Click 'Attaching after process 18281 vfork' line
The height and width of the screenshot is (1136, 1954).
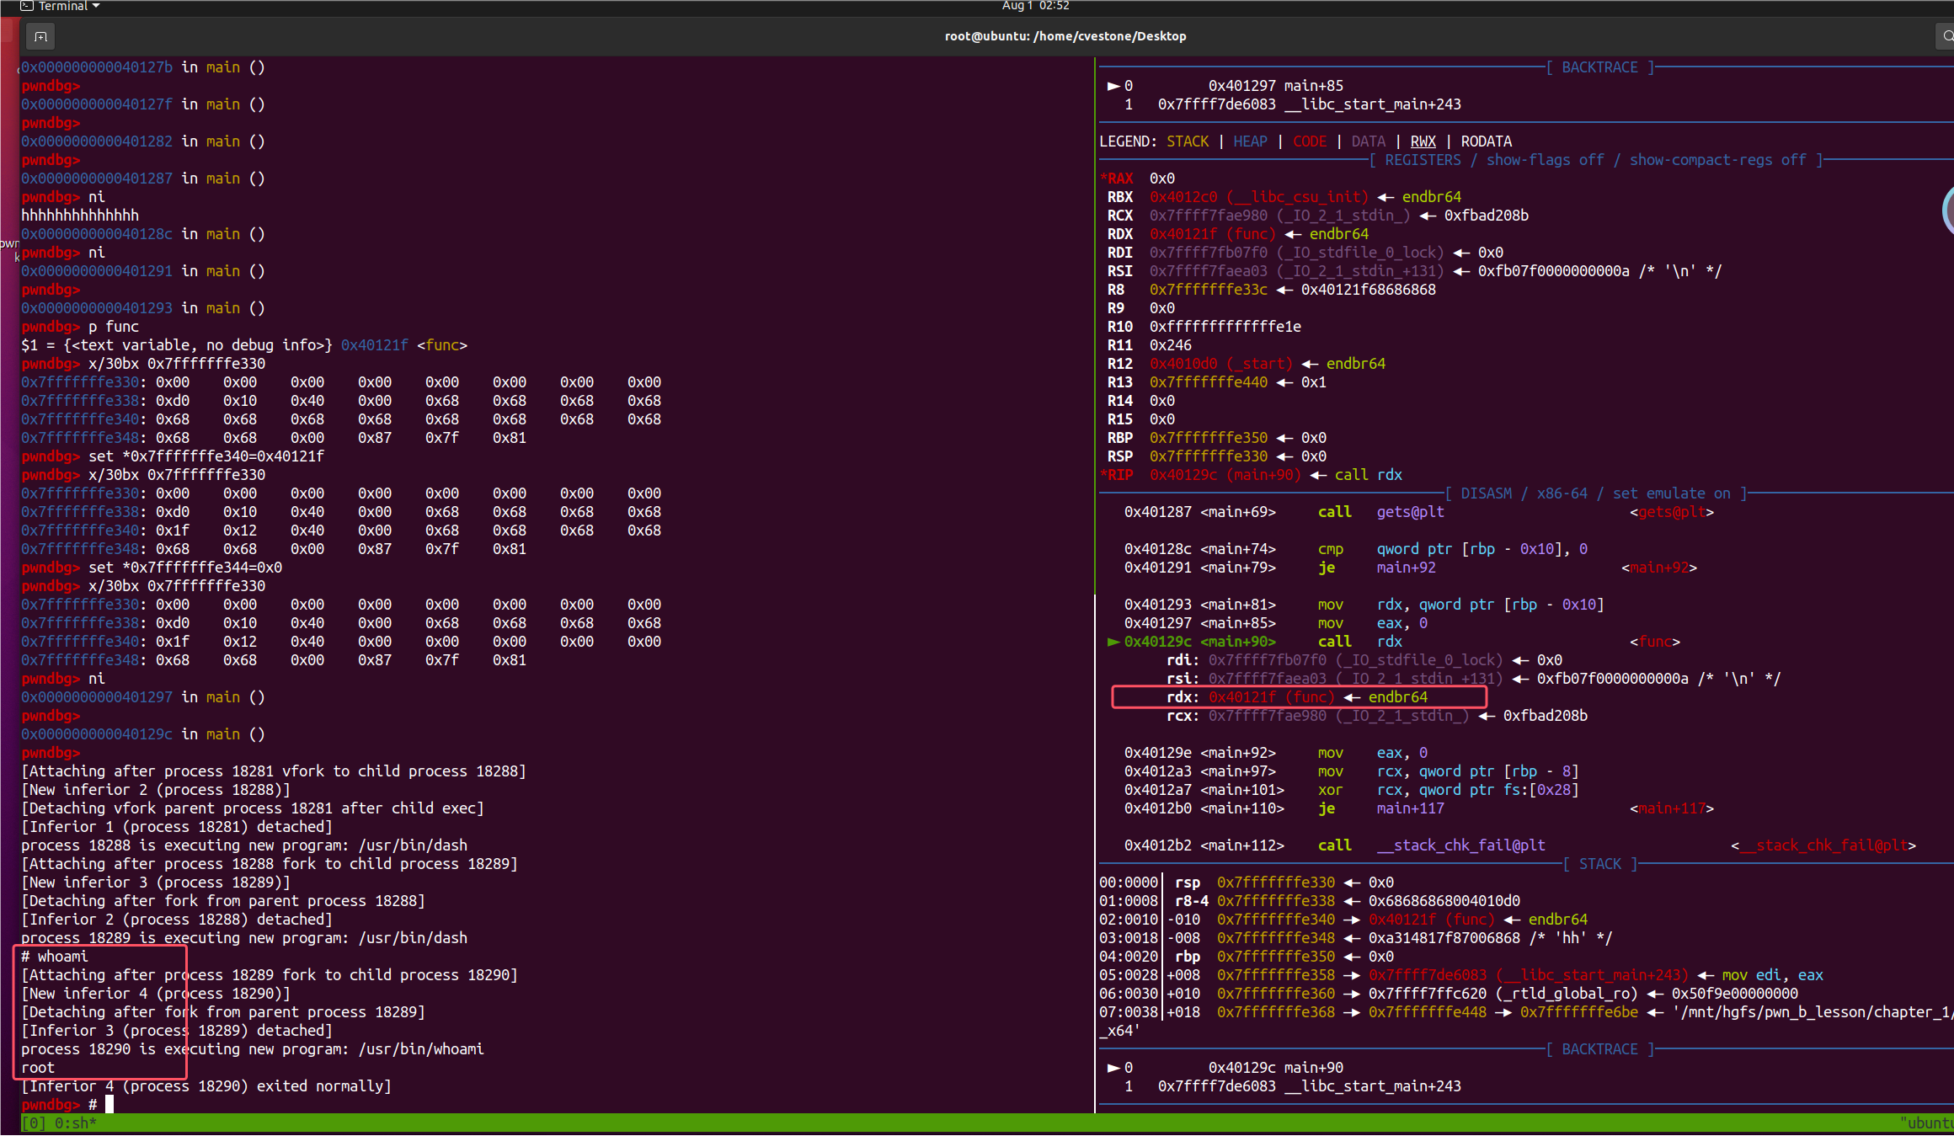(x=274, y=771)
